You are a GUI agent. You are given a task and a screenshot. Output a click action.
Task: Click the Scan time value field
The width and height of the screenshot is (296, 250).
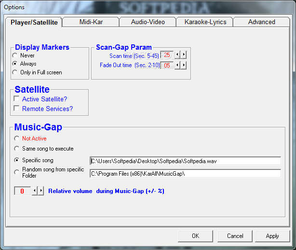167,55
